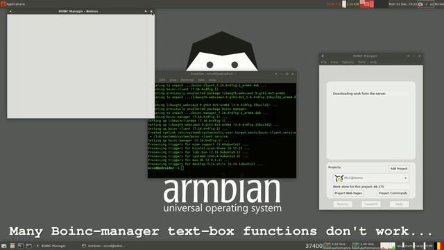
Task: Open Tools menu in BOINC Manager
Action: pos(361,62)
